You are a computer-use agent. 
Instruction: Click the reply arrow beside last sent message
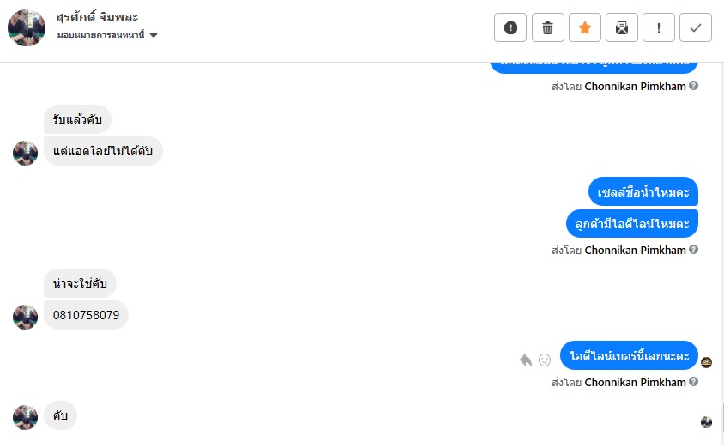click(526, 360)
